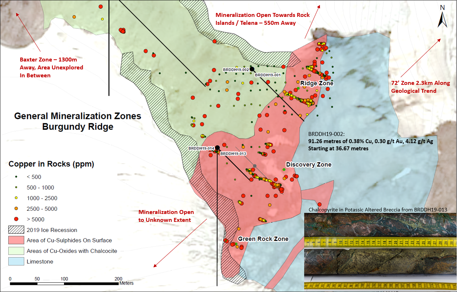Screen dimensions: 457x292
Task: Click the red '> 5000' legend dot
Action: pyautogui.click(x=17, y=219)
